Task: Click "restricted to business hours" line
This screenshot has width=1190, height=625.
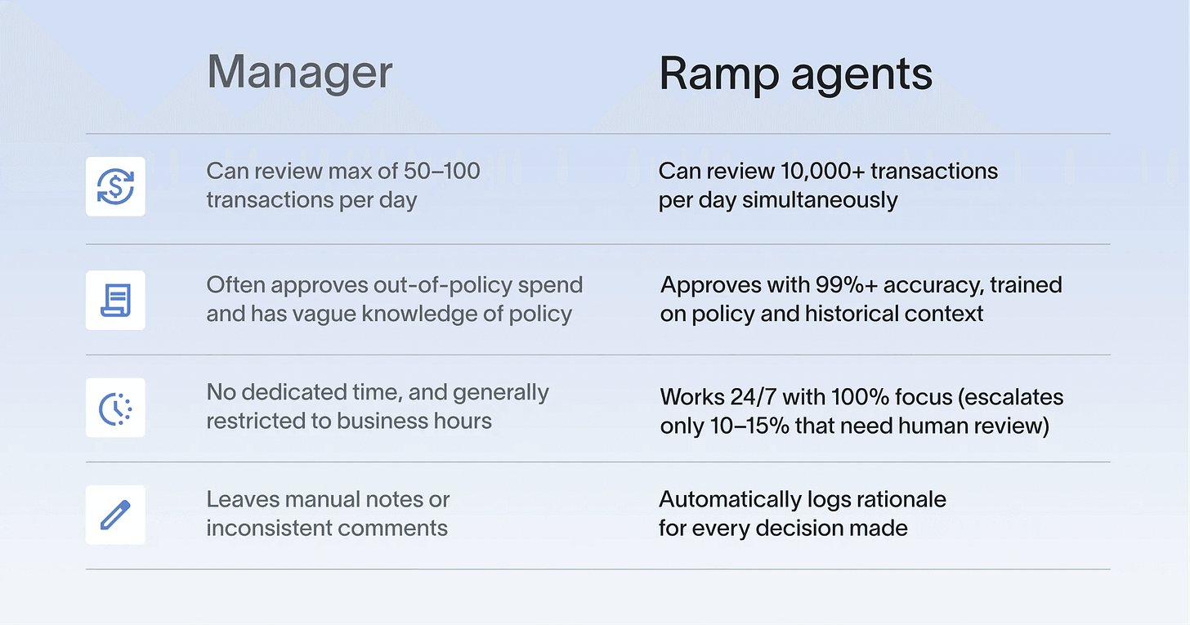Action: click(x=349, y=421)
